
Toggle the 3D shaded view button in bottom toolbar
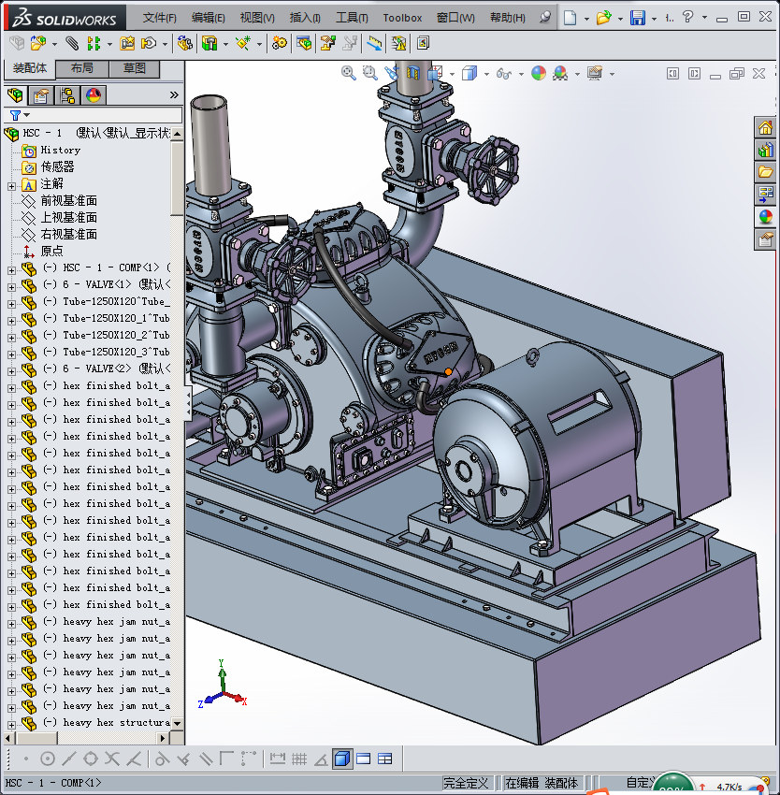[x=342, y=759]
